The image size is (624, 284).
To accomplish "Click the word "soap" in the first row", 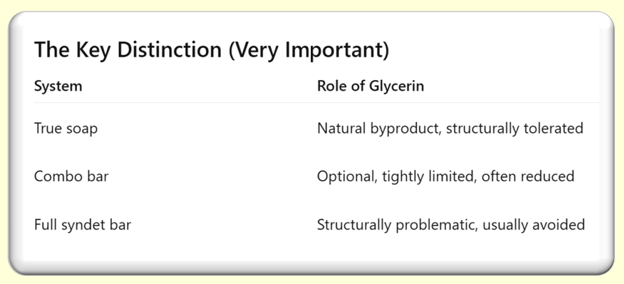I will point(82,128).
